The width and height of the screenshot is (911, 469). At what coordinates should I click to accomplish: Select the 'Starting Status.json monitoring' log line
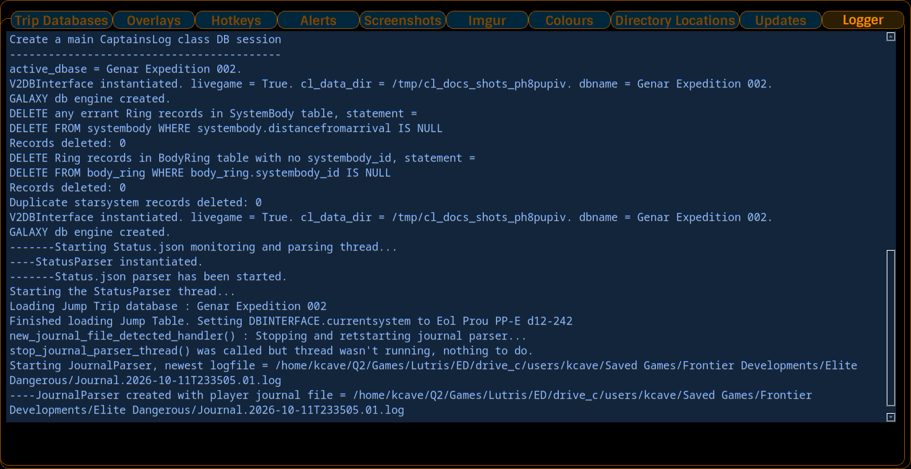[203, 247]
